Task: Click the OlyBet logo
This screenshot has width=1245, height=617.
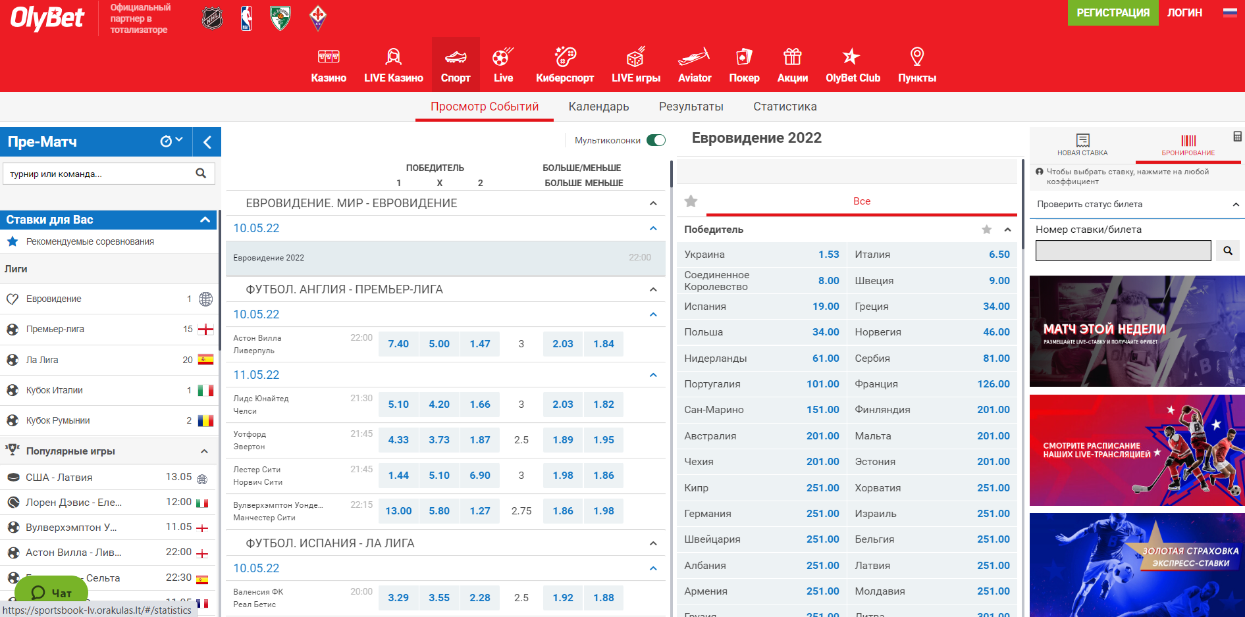Action: (47, 18)
